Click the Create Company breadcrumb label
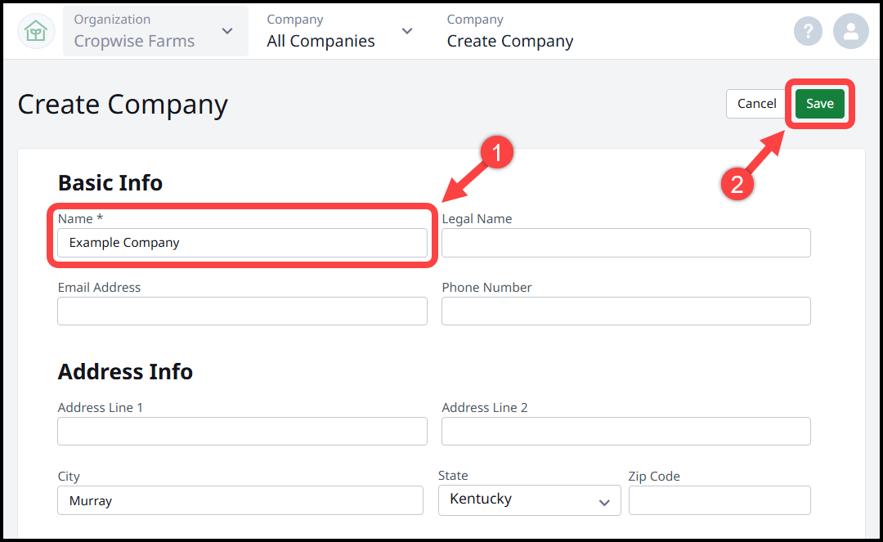Screen dimensions: 883x542 point(509,40)
